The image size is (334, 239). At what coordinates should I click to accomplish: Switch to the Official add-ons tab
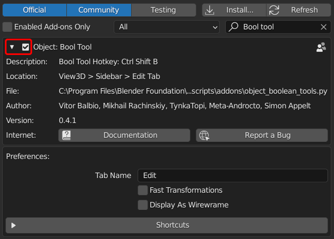pyautogui.click(x=34, y=10)
